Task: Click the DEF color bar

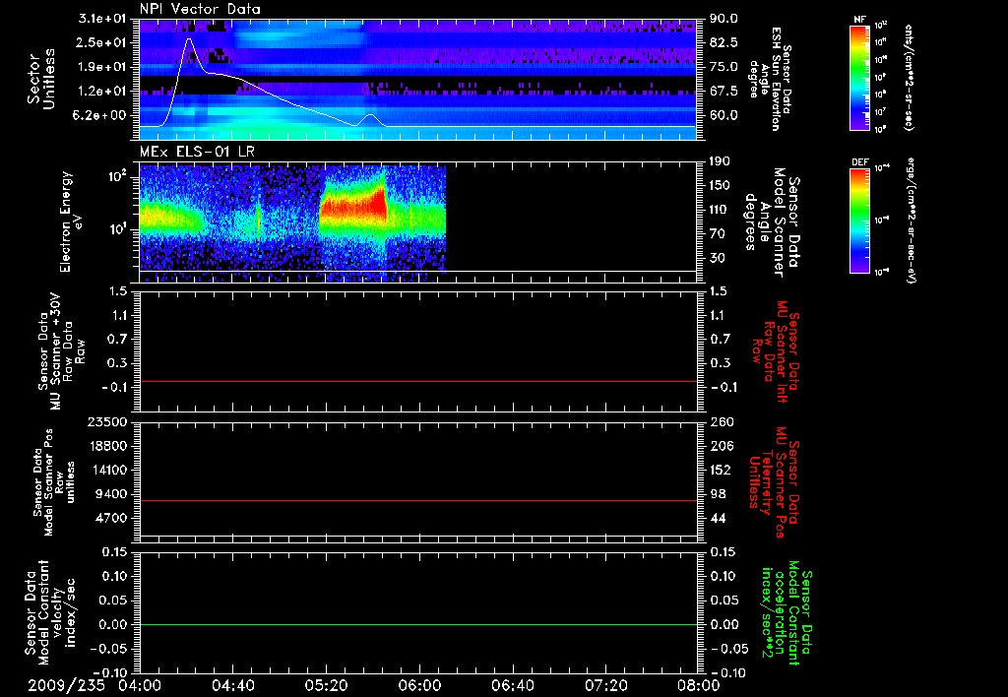Action: [x=859, y=220]
